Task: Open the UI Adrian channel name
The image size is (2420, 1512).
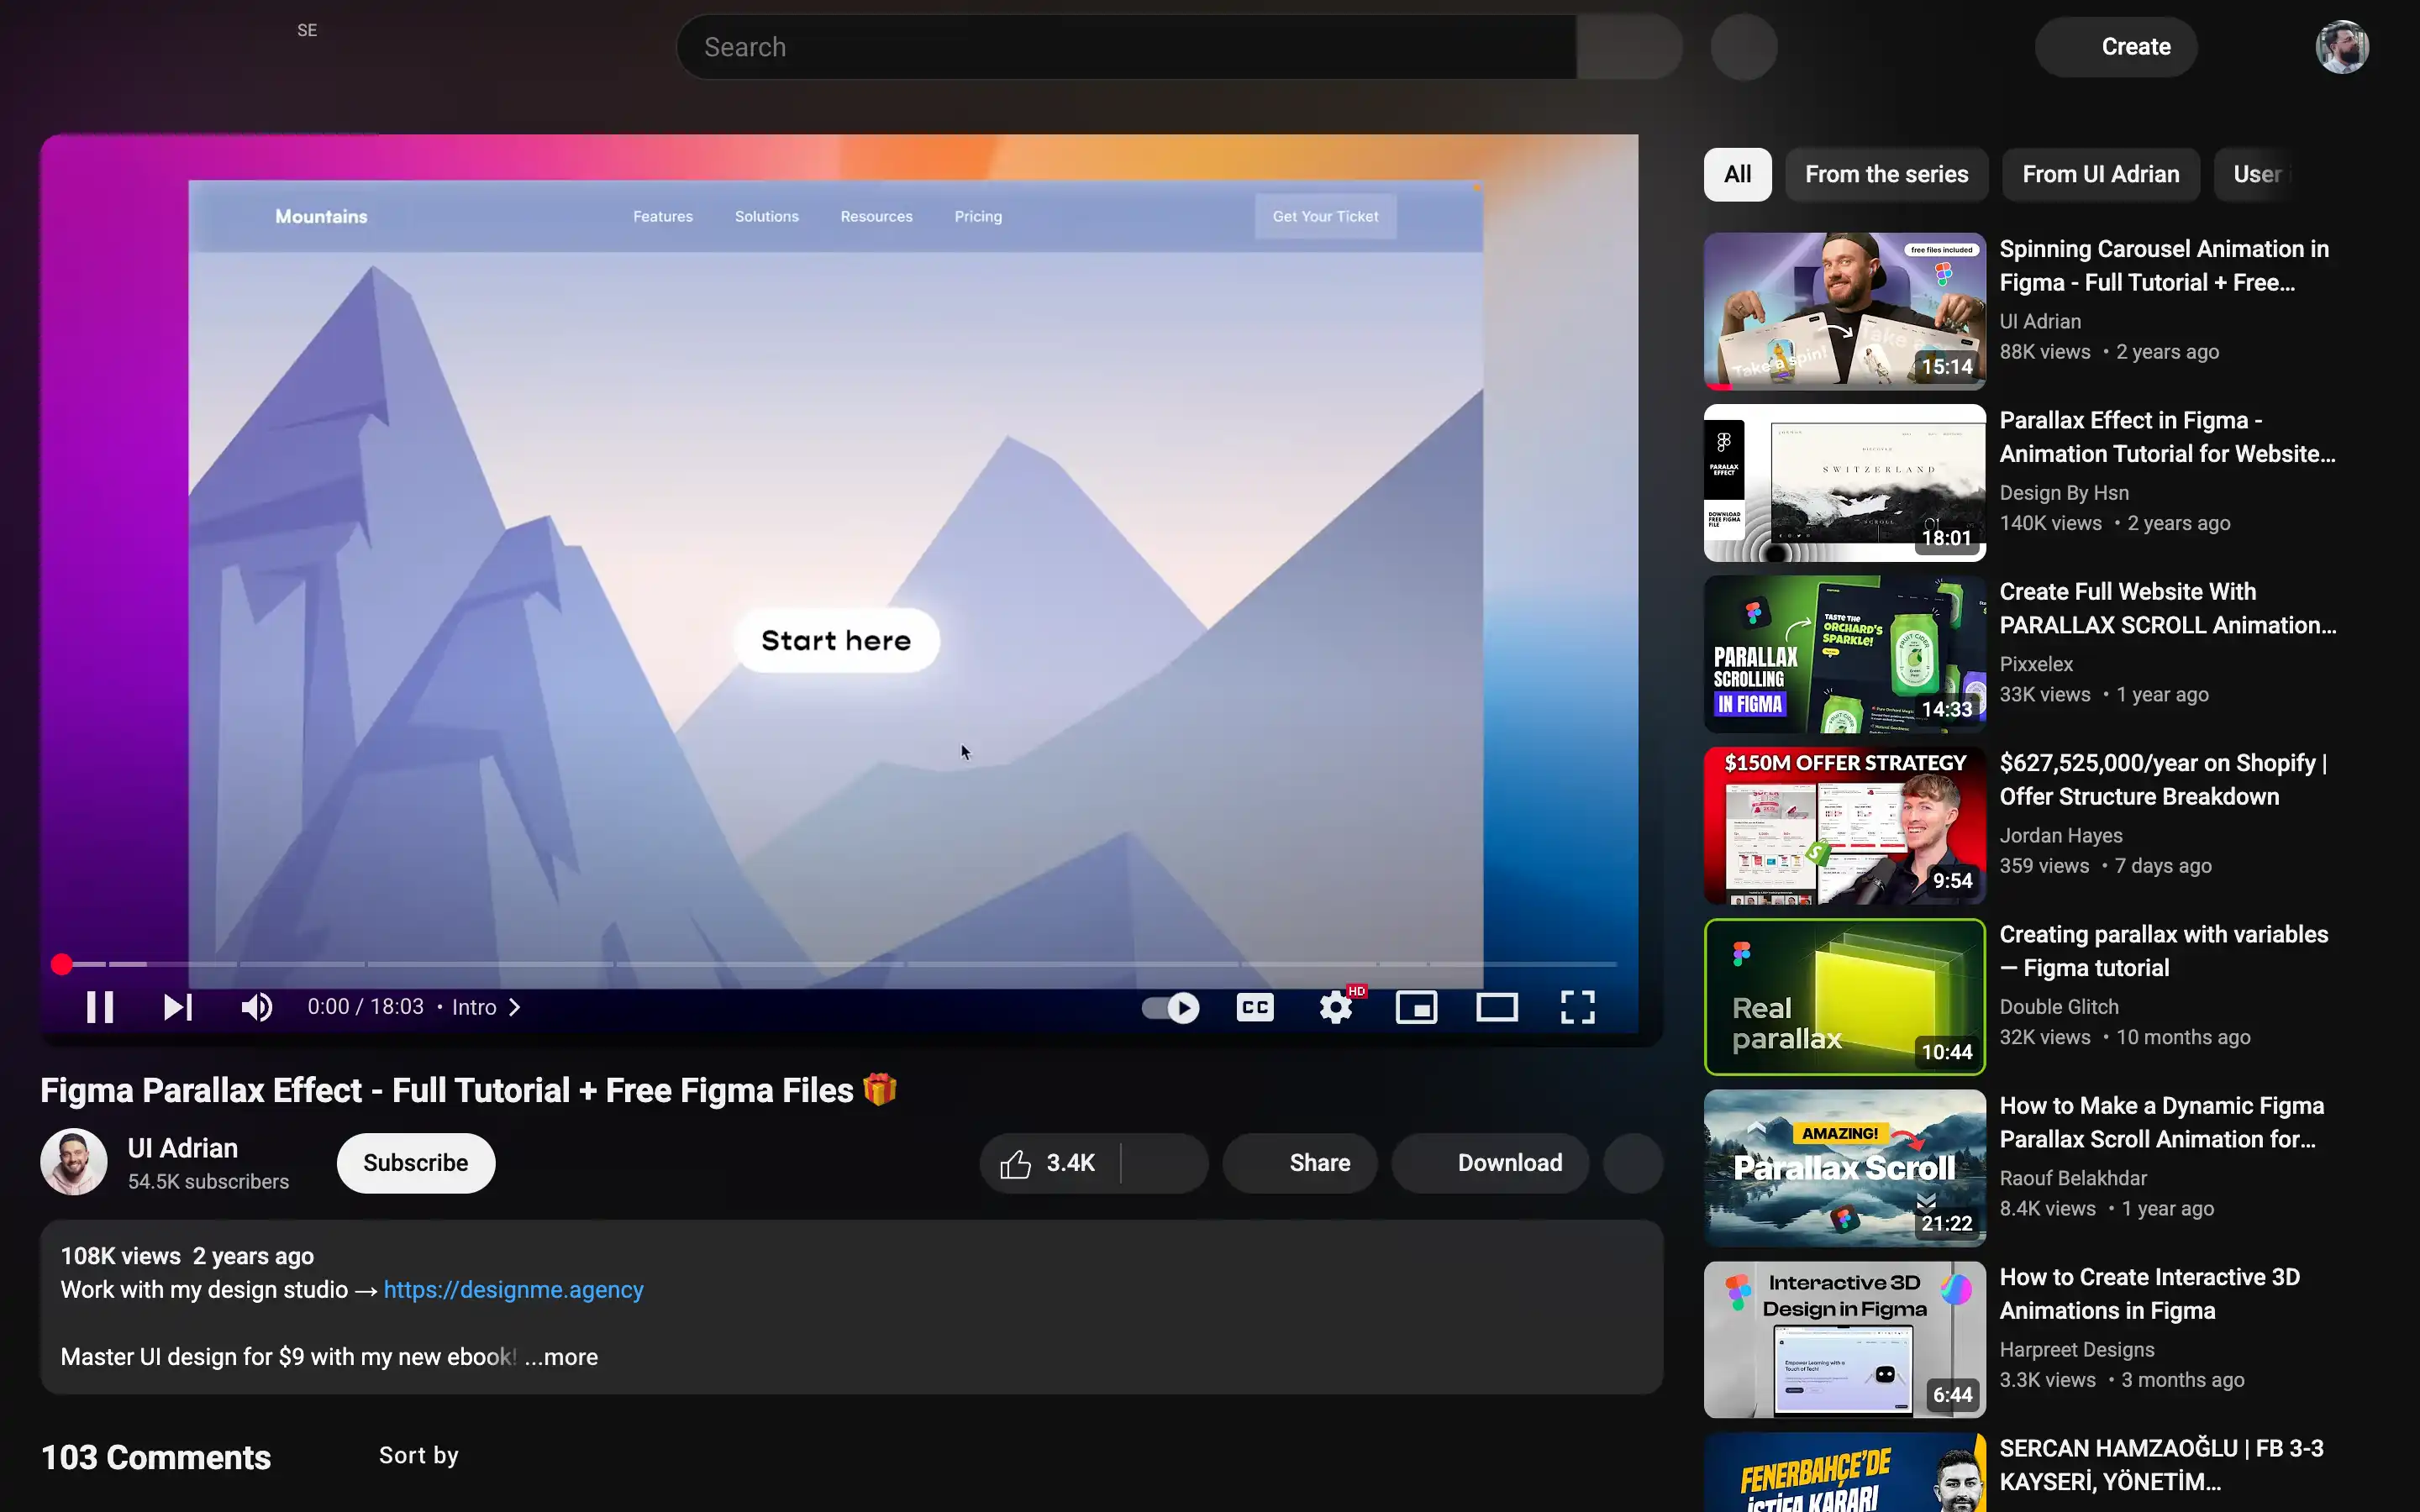Action: pyautogui.click(x=183, y=1148)
